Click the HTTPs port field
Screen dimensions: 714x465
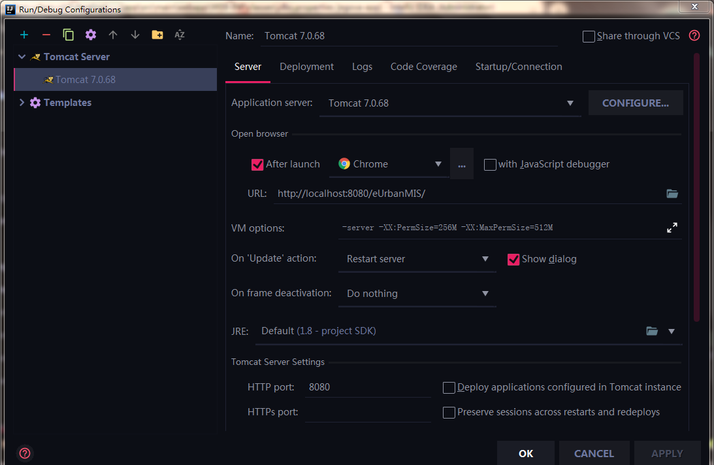(368, 412)
